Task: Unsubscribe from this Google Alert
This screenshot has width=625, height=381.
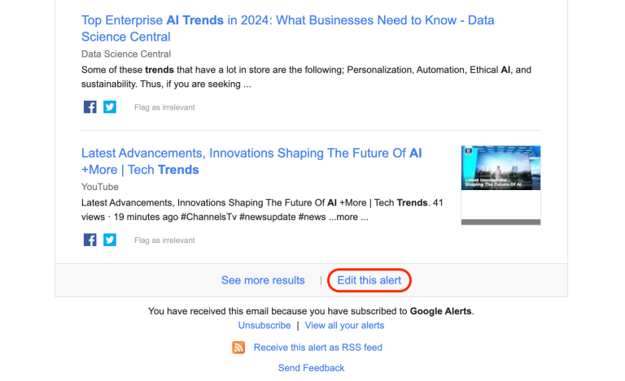Action: click(264, 325)
